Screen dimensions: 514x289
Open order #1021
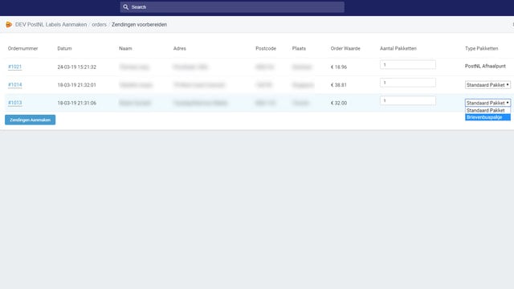[x=14, y=67]
